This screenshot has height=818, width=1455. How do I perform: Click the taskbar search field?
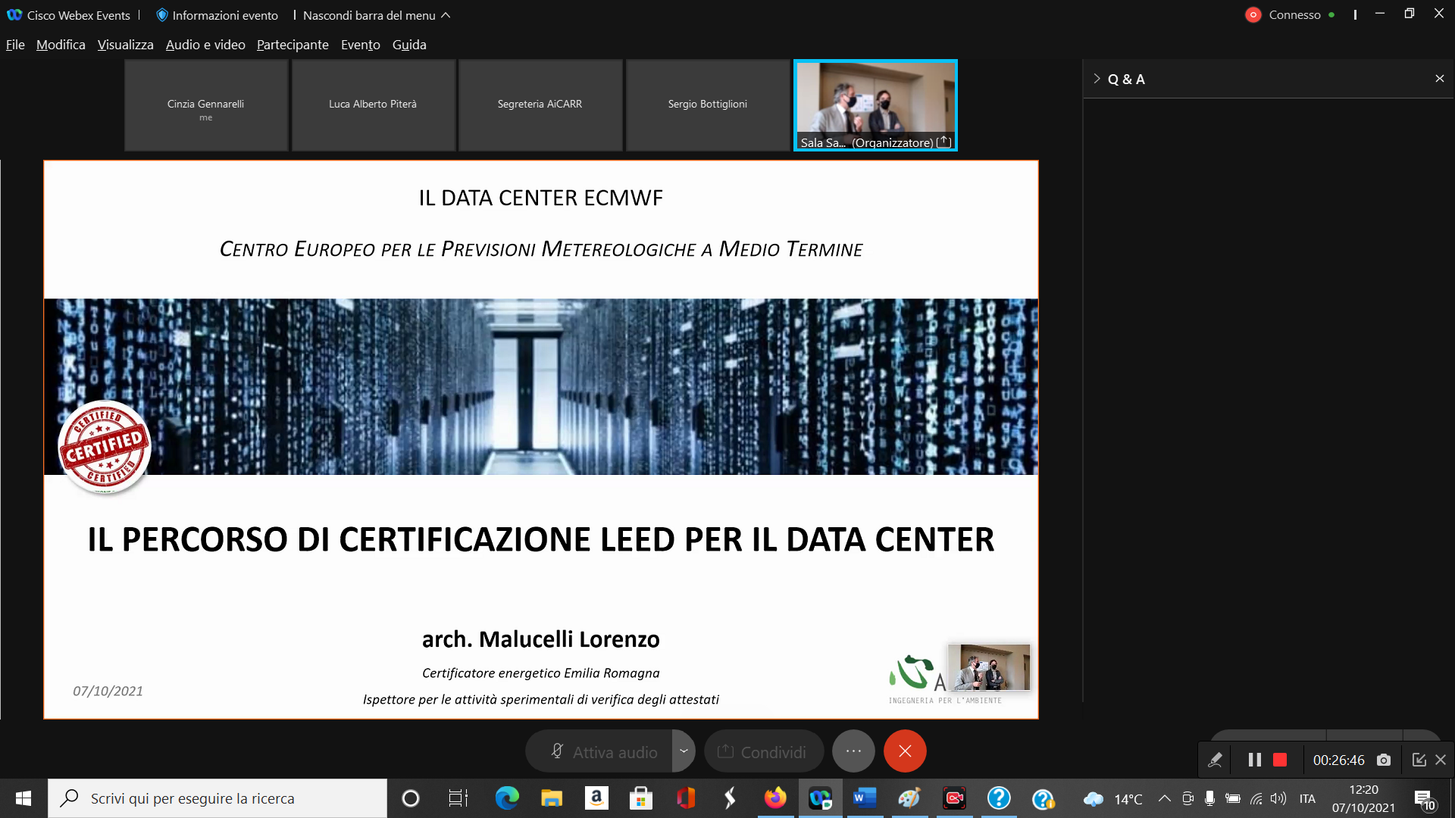coord(217,798)
